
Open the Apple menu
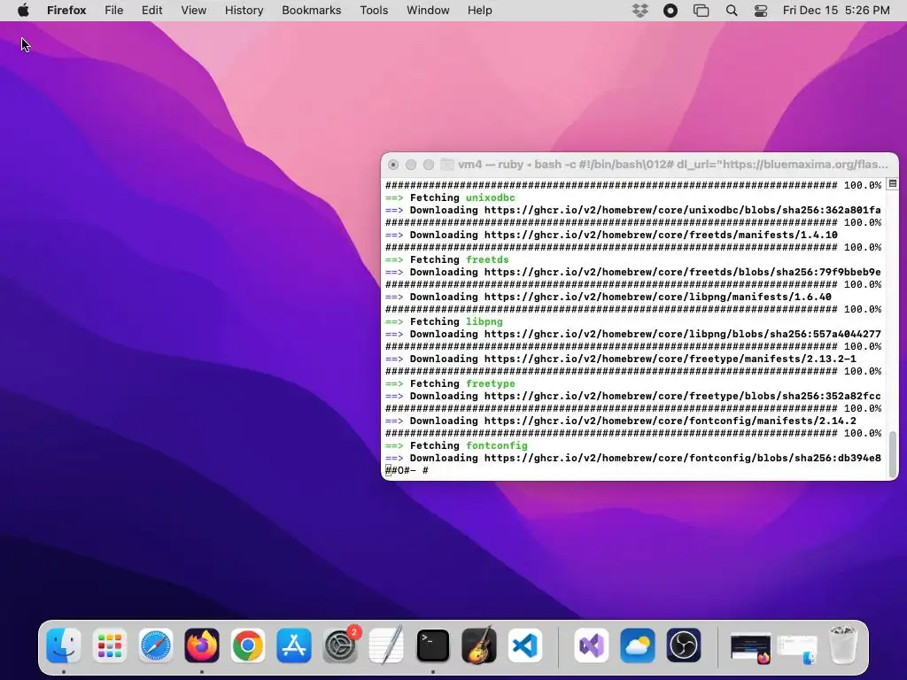click(23, 11)
